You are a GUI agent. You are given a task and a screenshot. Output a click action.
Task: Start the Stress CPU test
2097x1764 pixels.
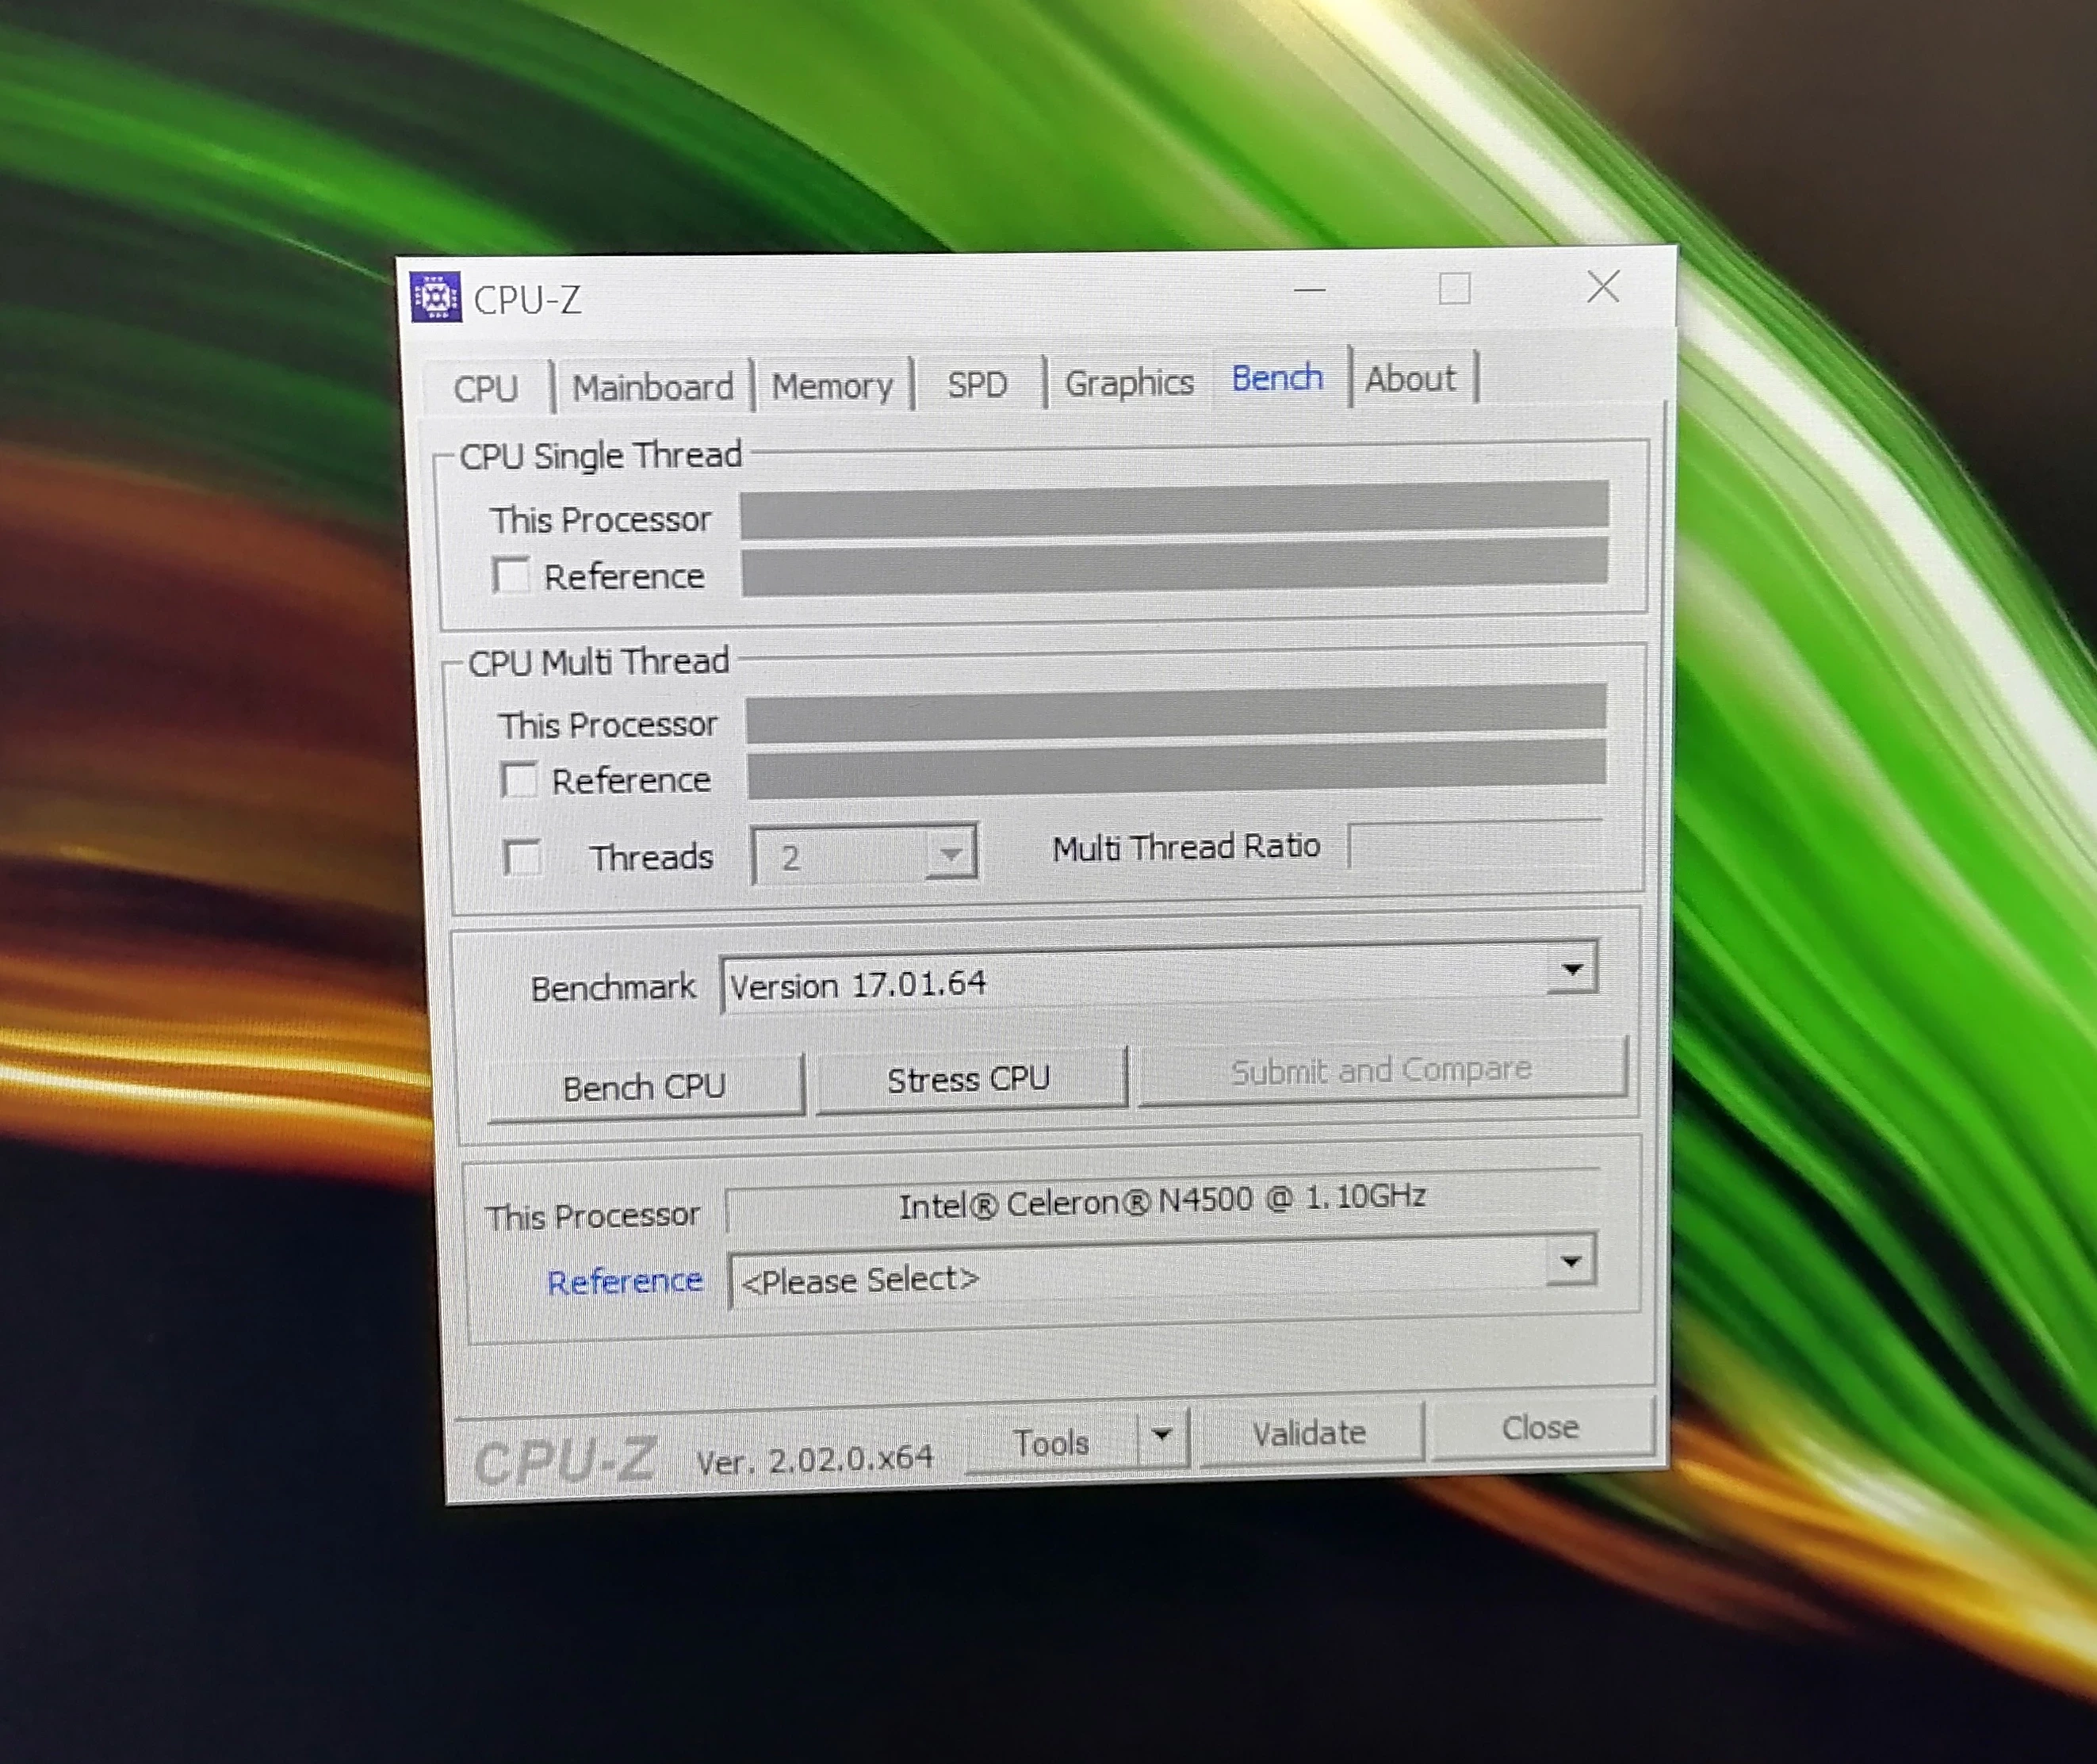click(x=970, y=1079)
